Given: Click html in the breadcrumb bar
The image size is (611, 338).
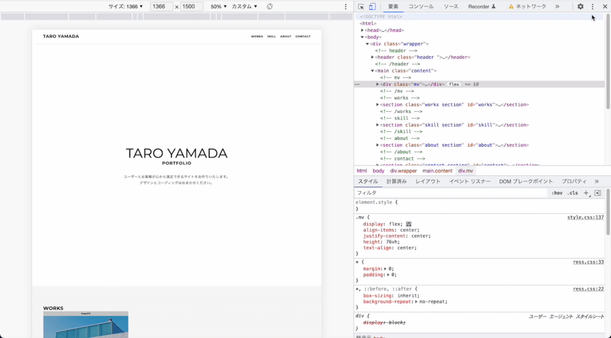Looking at the screenshot, I should coord(362,171).
